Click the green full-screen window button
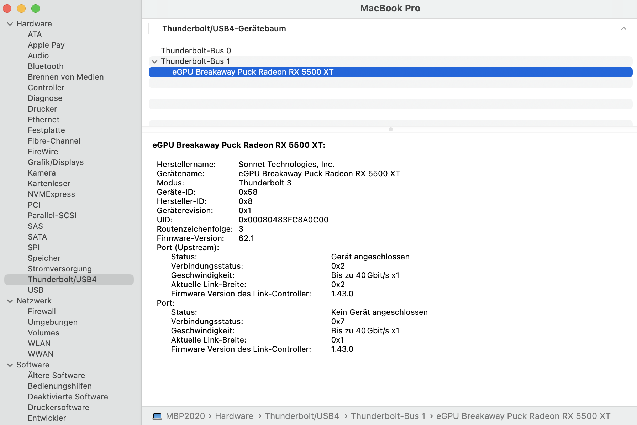This screenshot has height=425, width=637. (36, 8)
